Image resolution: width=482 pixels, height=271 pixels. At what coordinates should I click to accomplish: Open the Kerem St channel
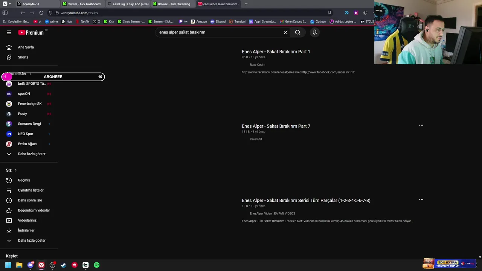coord(256,139)
